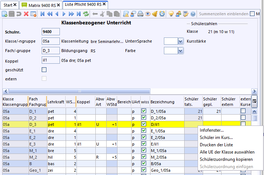Jump to first record in toolbar
264x175 pixels.
pos(42,14)
